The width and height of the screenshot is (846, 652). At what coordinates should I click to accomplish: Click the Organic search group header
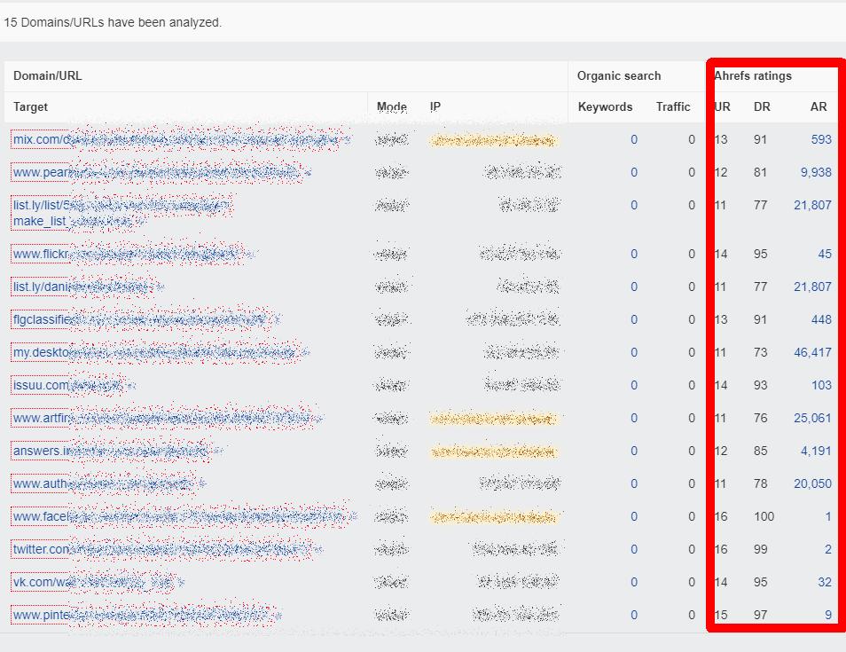point(619,76)
